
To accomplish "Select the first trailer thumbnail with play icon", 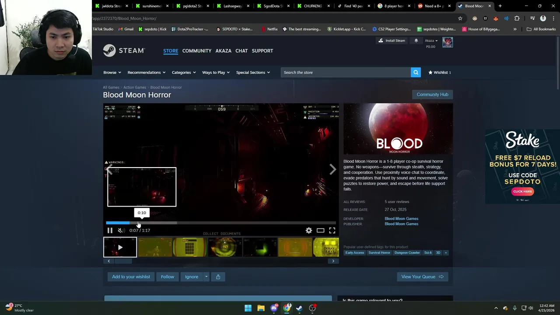I will [120, 247].
